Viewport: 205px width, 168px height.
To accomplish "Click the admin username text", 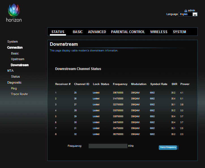I will pyautogui.click(x=191, y=10).
